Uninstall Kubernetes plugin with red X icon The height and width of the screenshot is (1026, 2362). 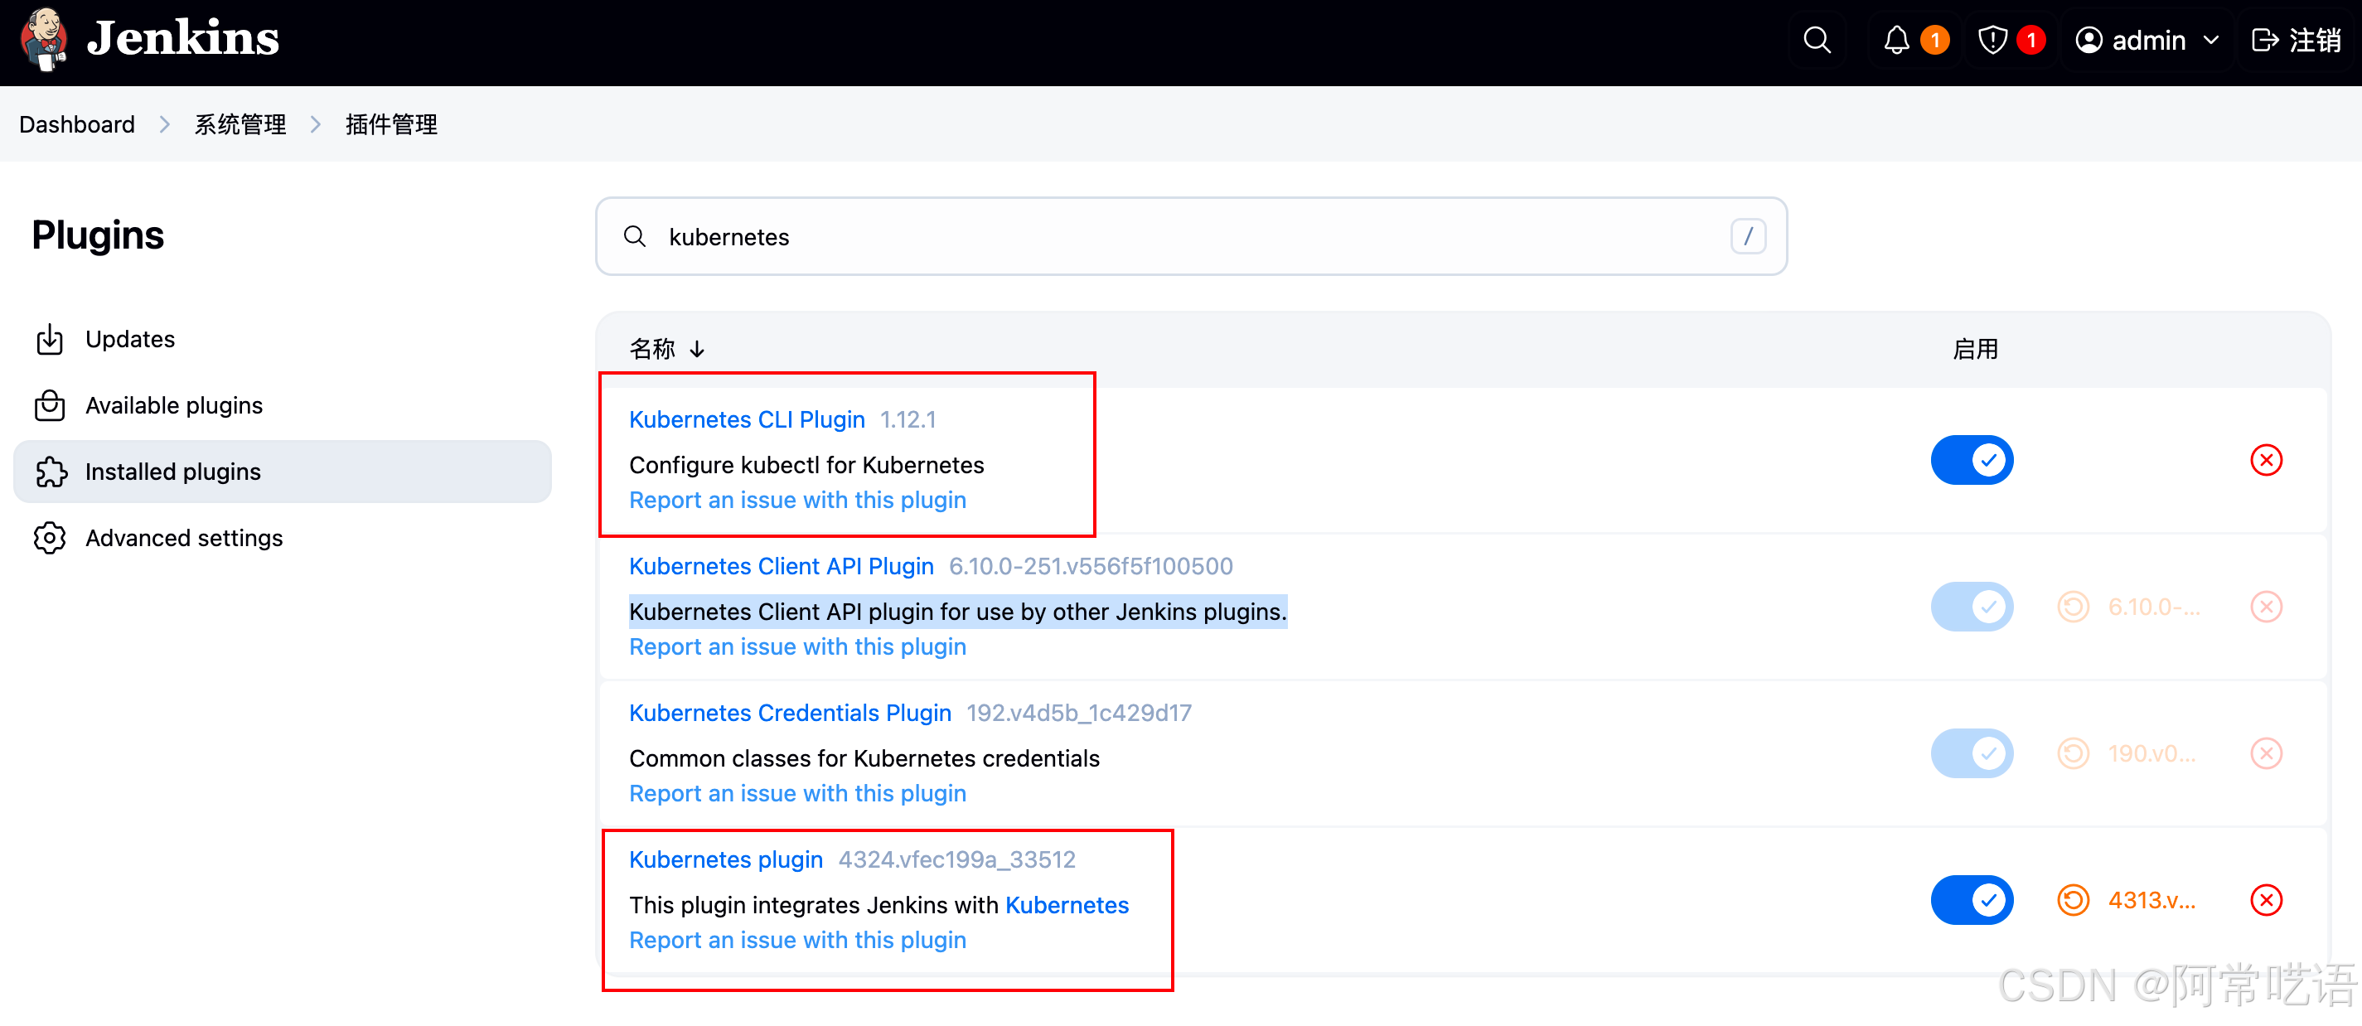tap(2266, 900)
